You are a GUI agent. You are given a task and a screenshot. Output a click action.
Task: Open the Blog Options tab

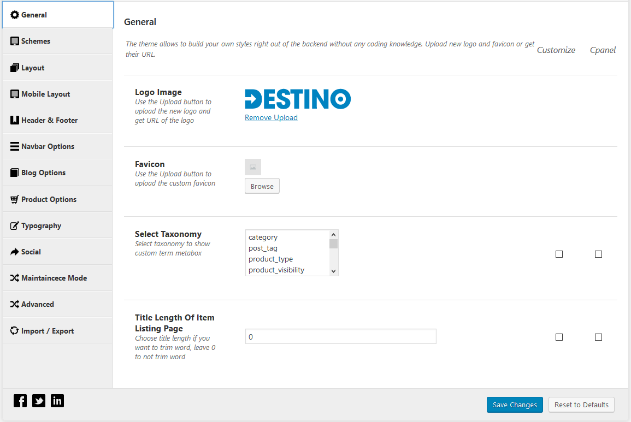(x=57, y=173)
